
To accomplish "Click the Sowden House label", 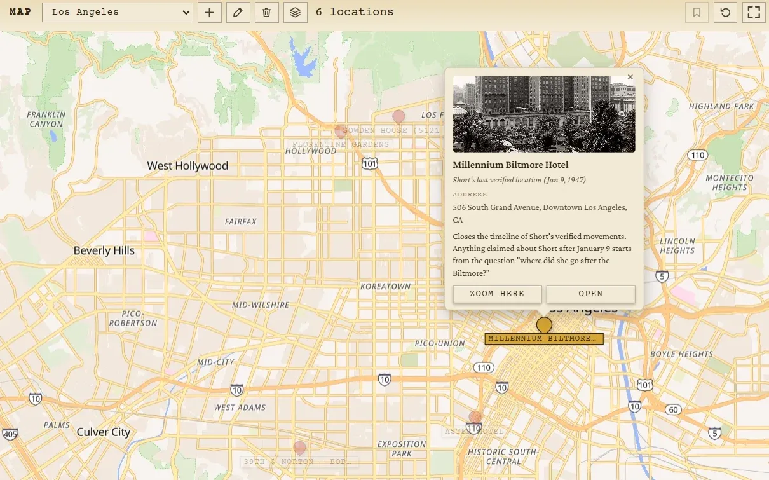I will [x=391, y=130].
